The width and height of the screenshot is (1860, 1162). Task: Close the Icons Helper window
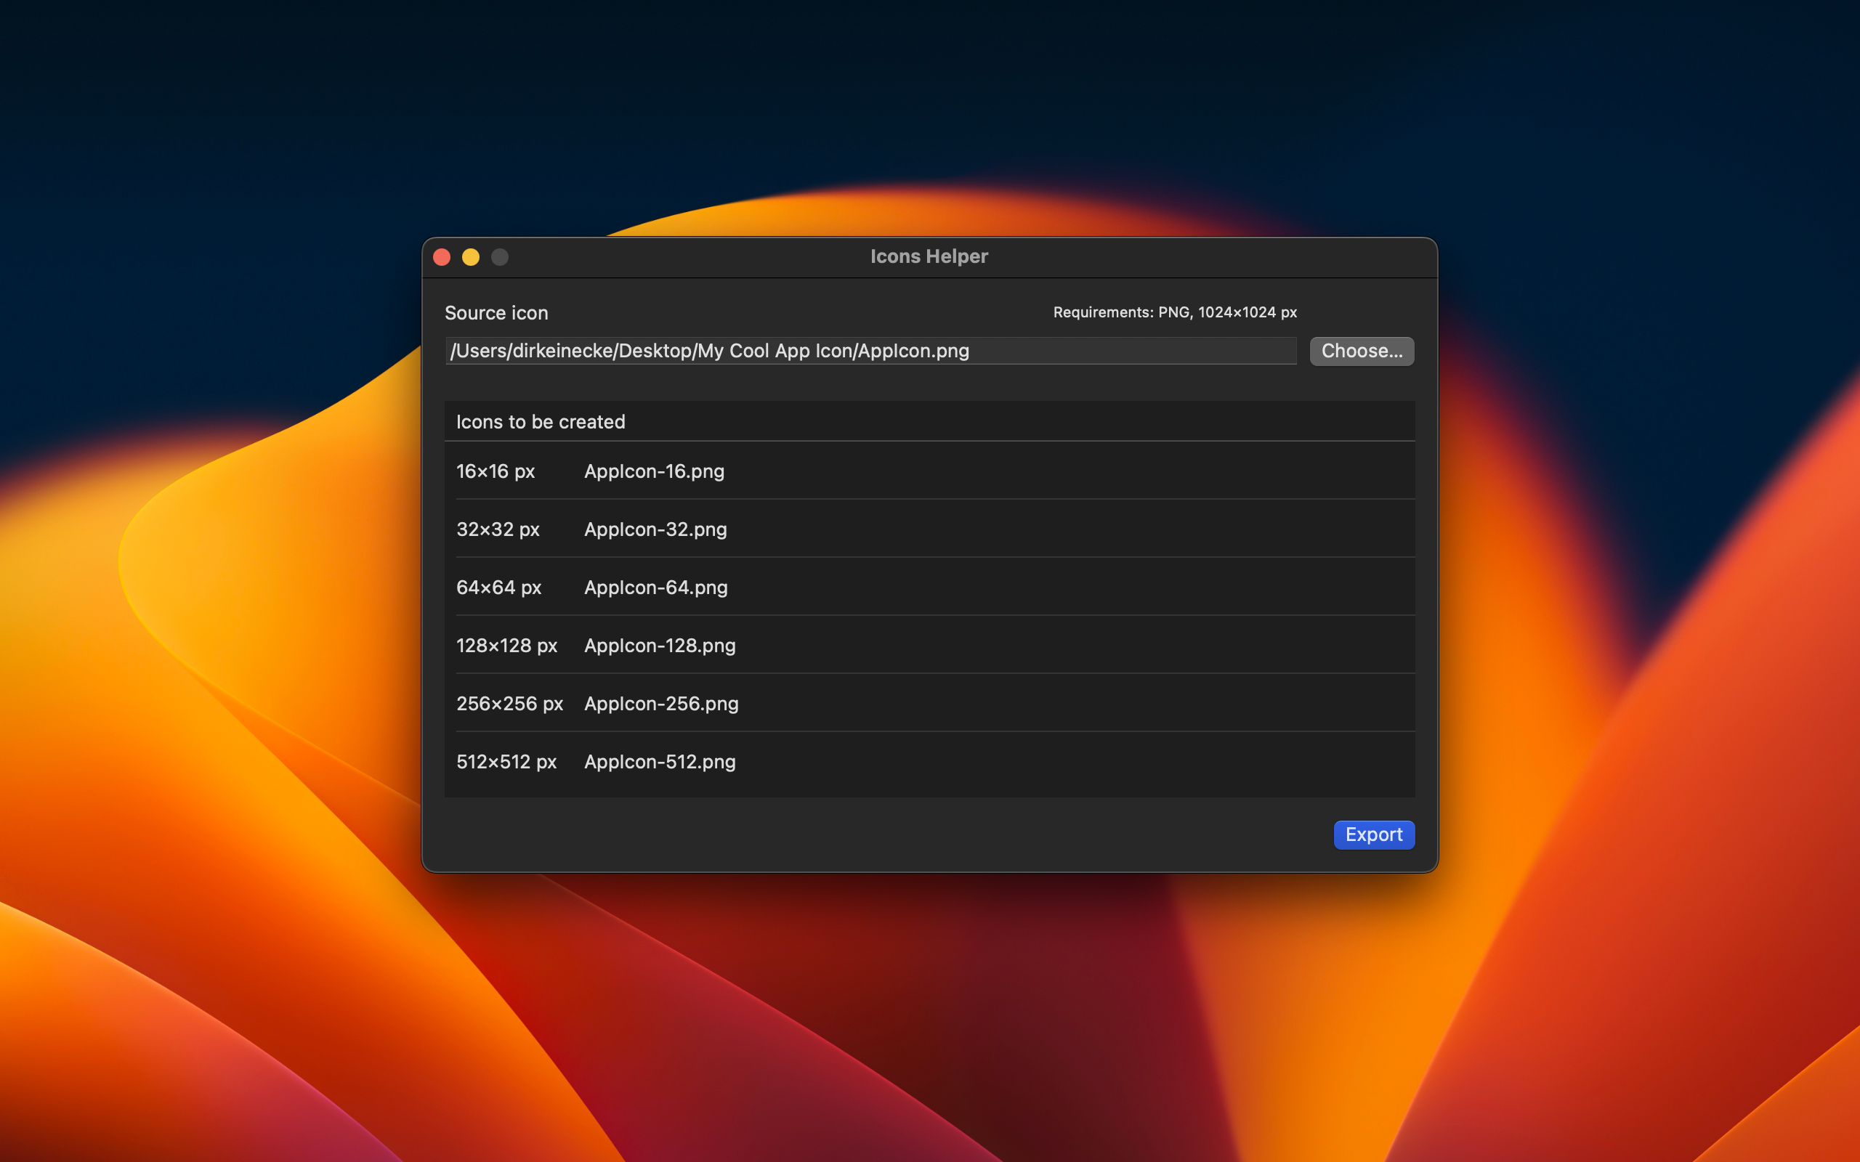(x=442, y=256)
